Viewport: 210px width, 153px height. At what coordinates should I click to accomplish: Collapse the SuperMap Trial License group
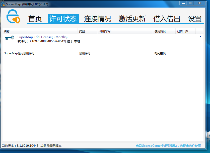point(200,37)
